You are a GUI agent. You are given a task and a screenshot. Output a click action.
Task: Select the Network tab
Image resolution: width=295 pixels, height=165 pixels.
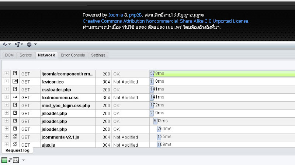coord(46,55)
